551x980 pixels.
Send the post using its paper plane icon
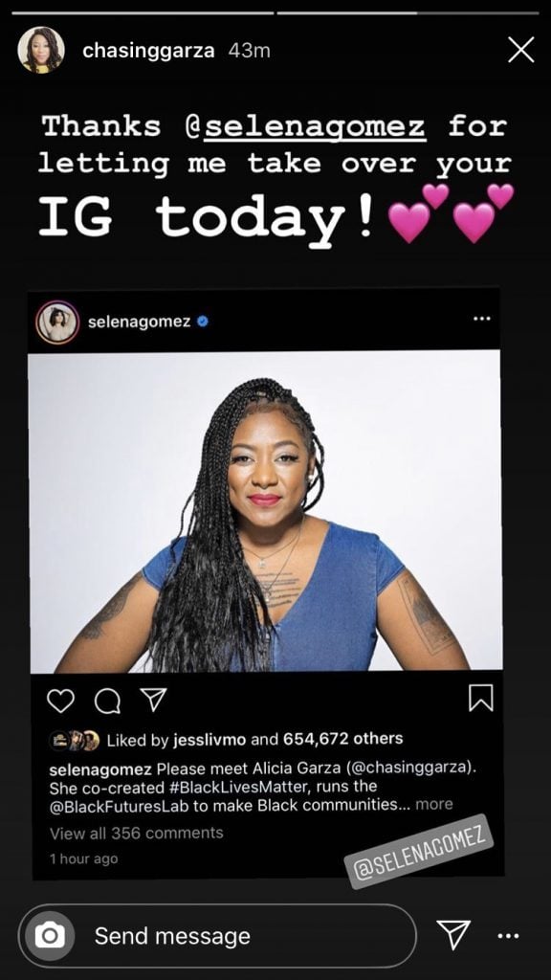pos(154,700)
